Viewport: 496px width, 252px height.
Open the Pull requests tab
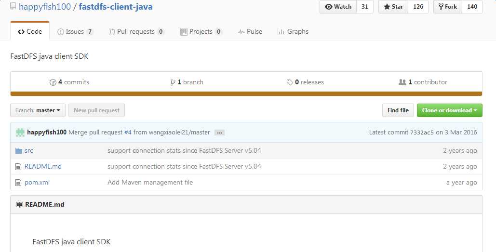pyautogui.click(x=136, y=32)
